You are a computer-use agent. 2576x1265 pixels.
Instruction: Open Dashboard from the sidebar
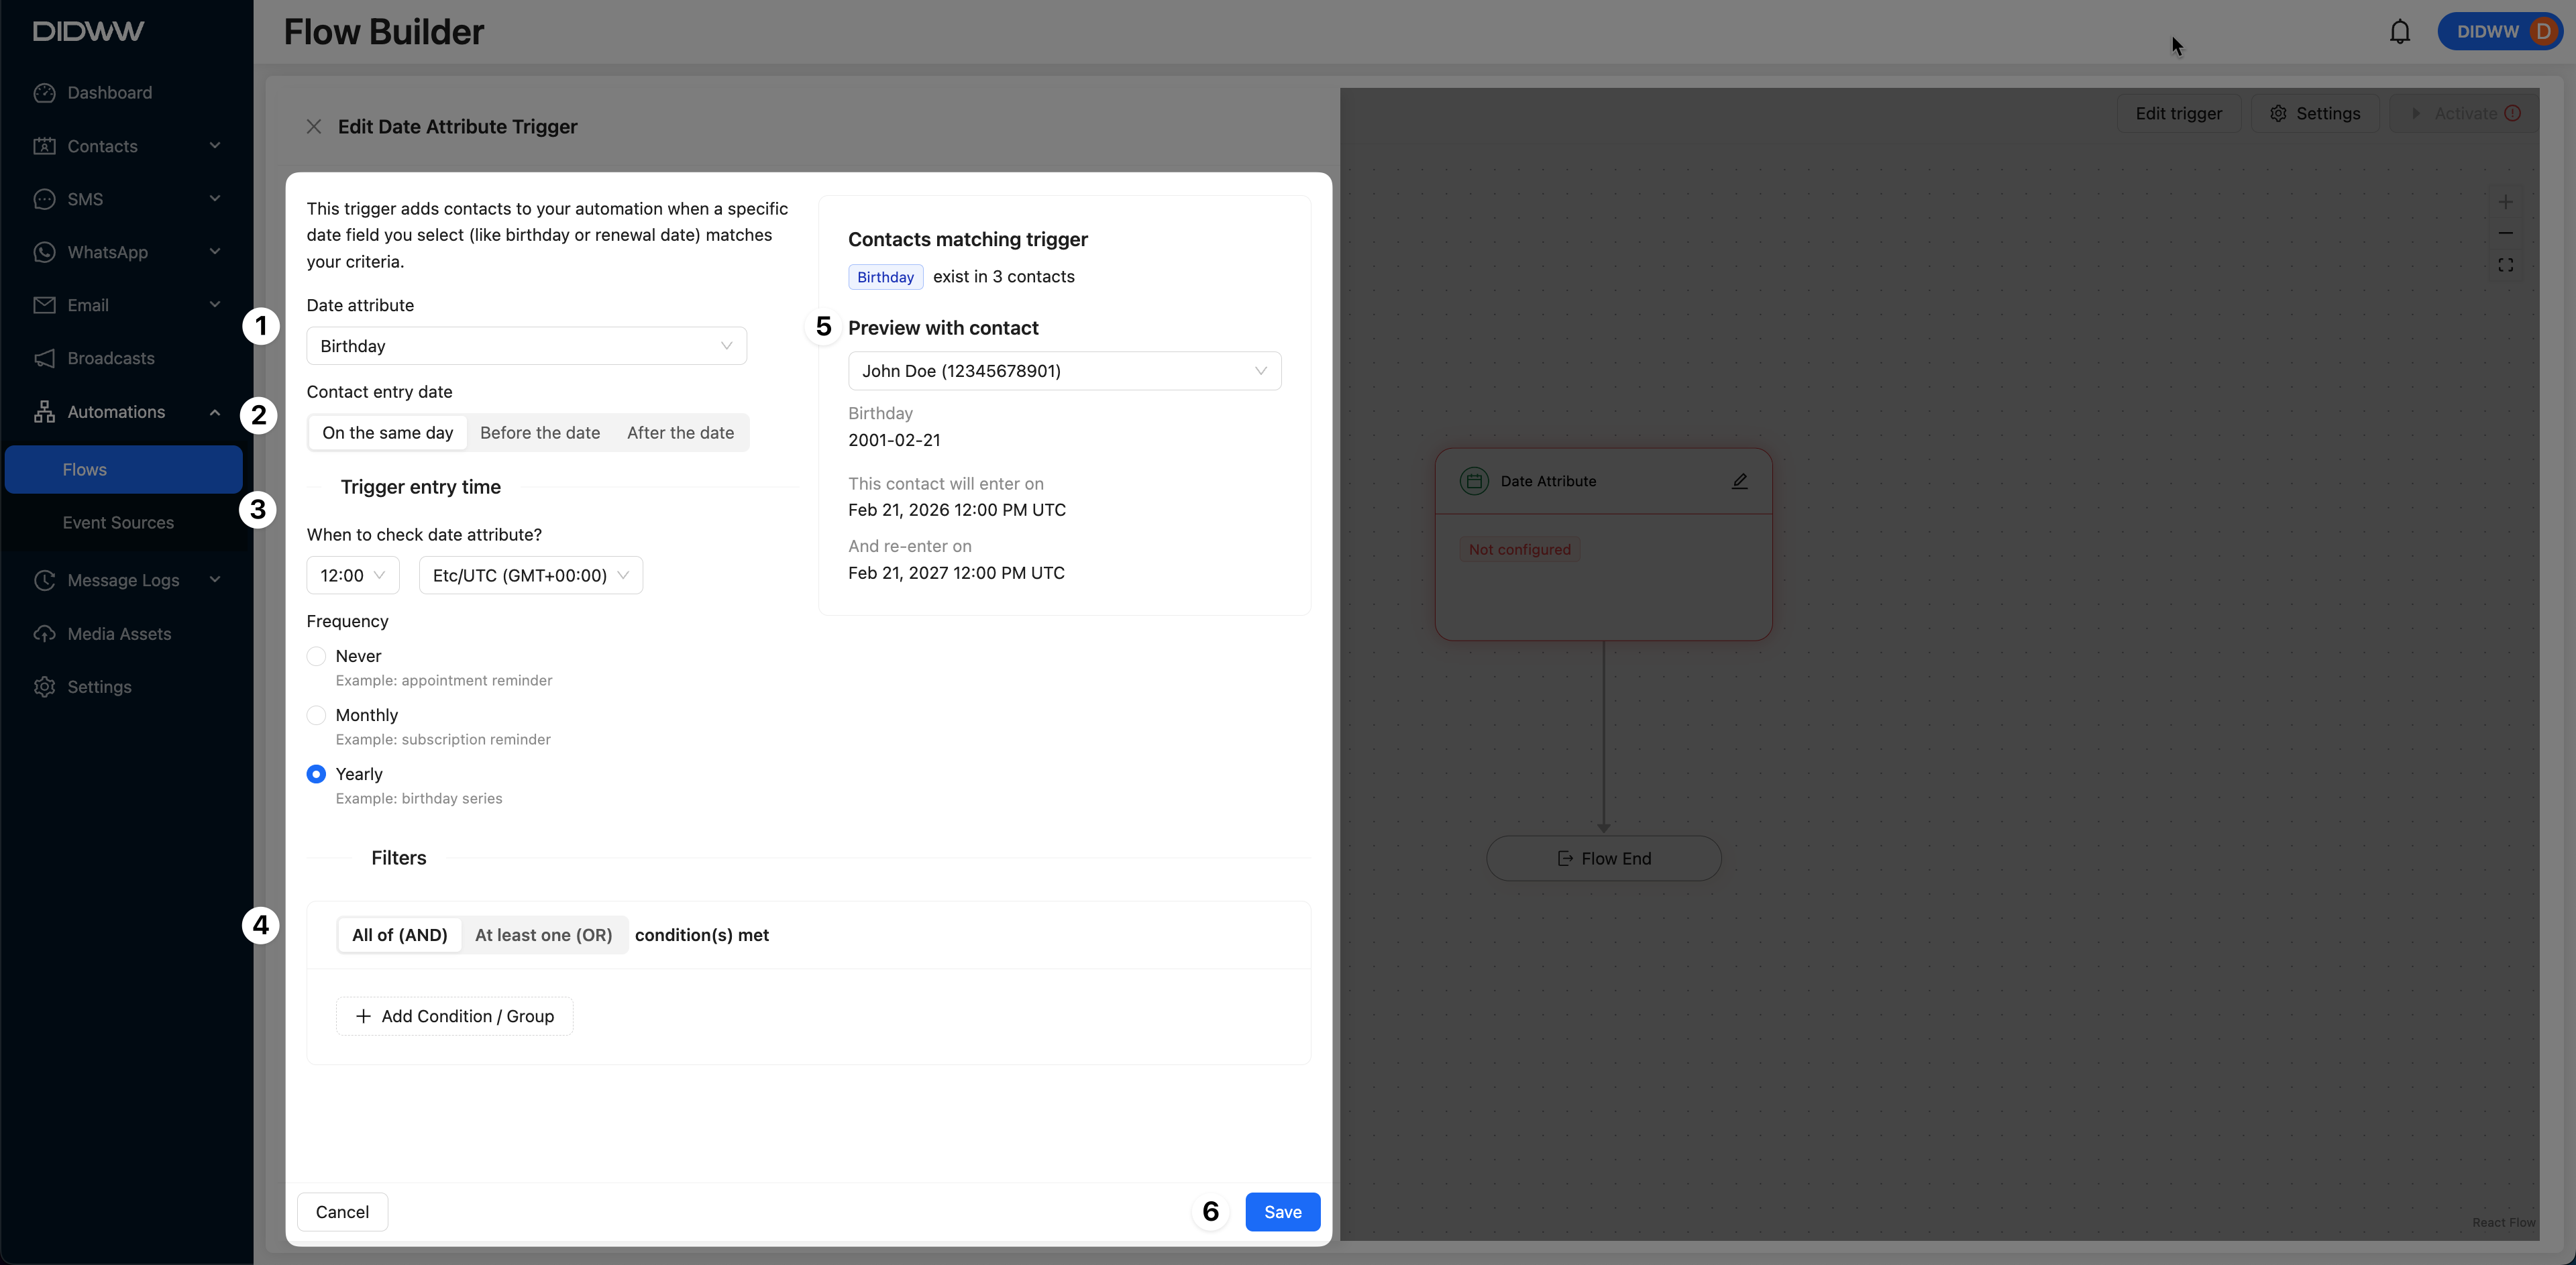(109, 93)
